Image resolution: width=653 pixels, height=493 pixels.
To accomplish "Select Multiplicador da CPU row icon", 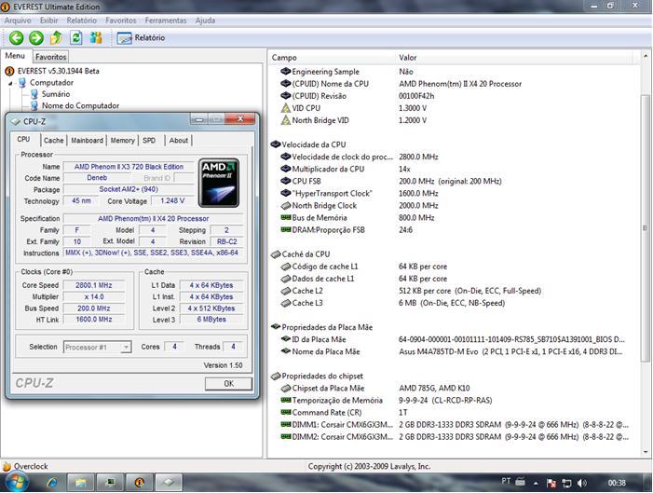I will (285, 170).
